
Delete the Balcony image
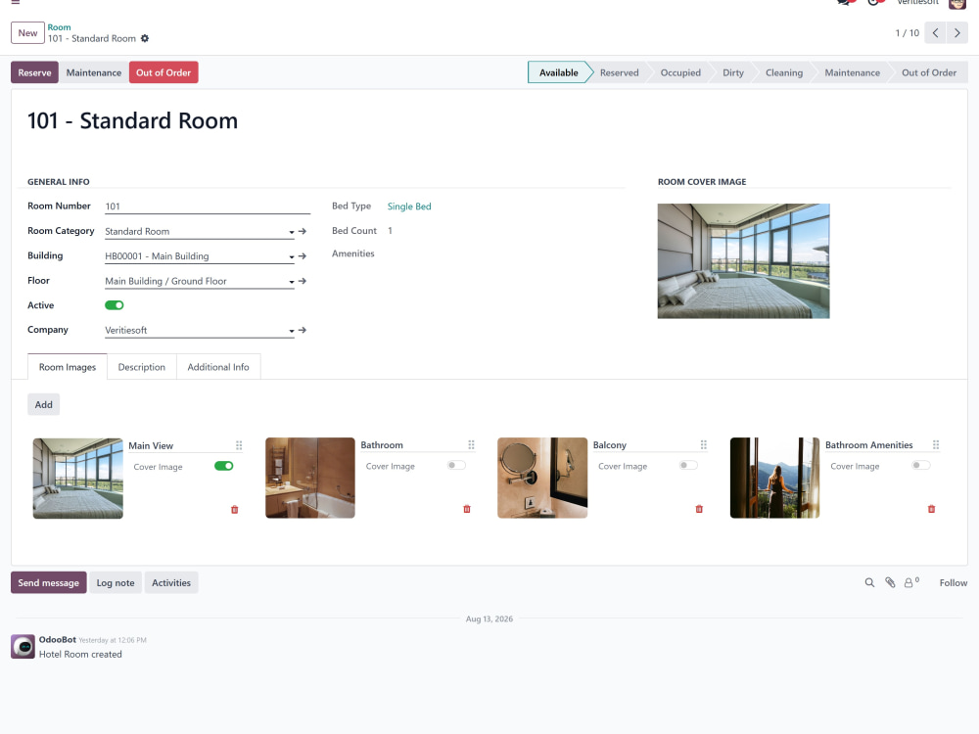pyautogui.click(x=699, y=509)
